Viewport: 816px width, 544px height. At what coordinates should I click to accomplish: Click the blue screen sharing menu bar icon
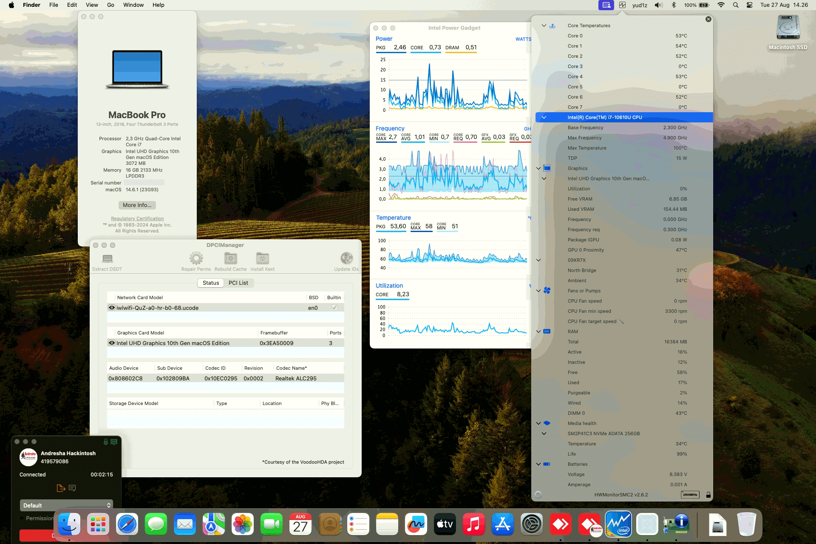pyautogui.click(x=606, y=5)
